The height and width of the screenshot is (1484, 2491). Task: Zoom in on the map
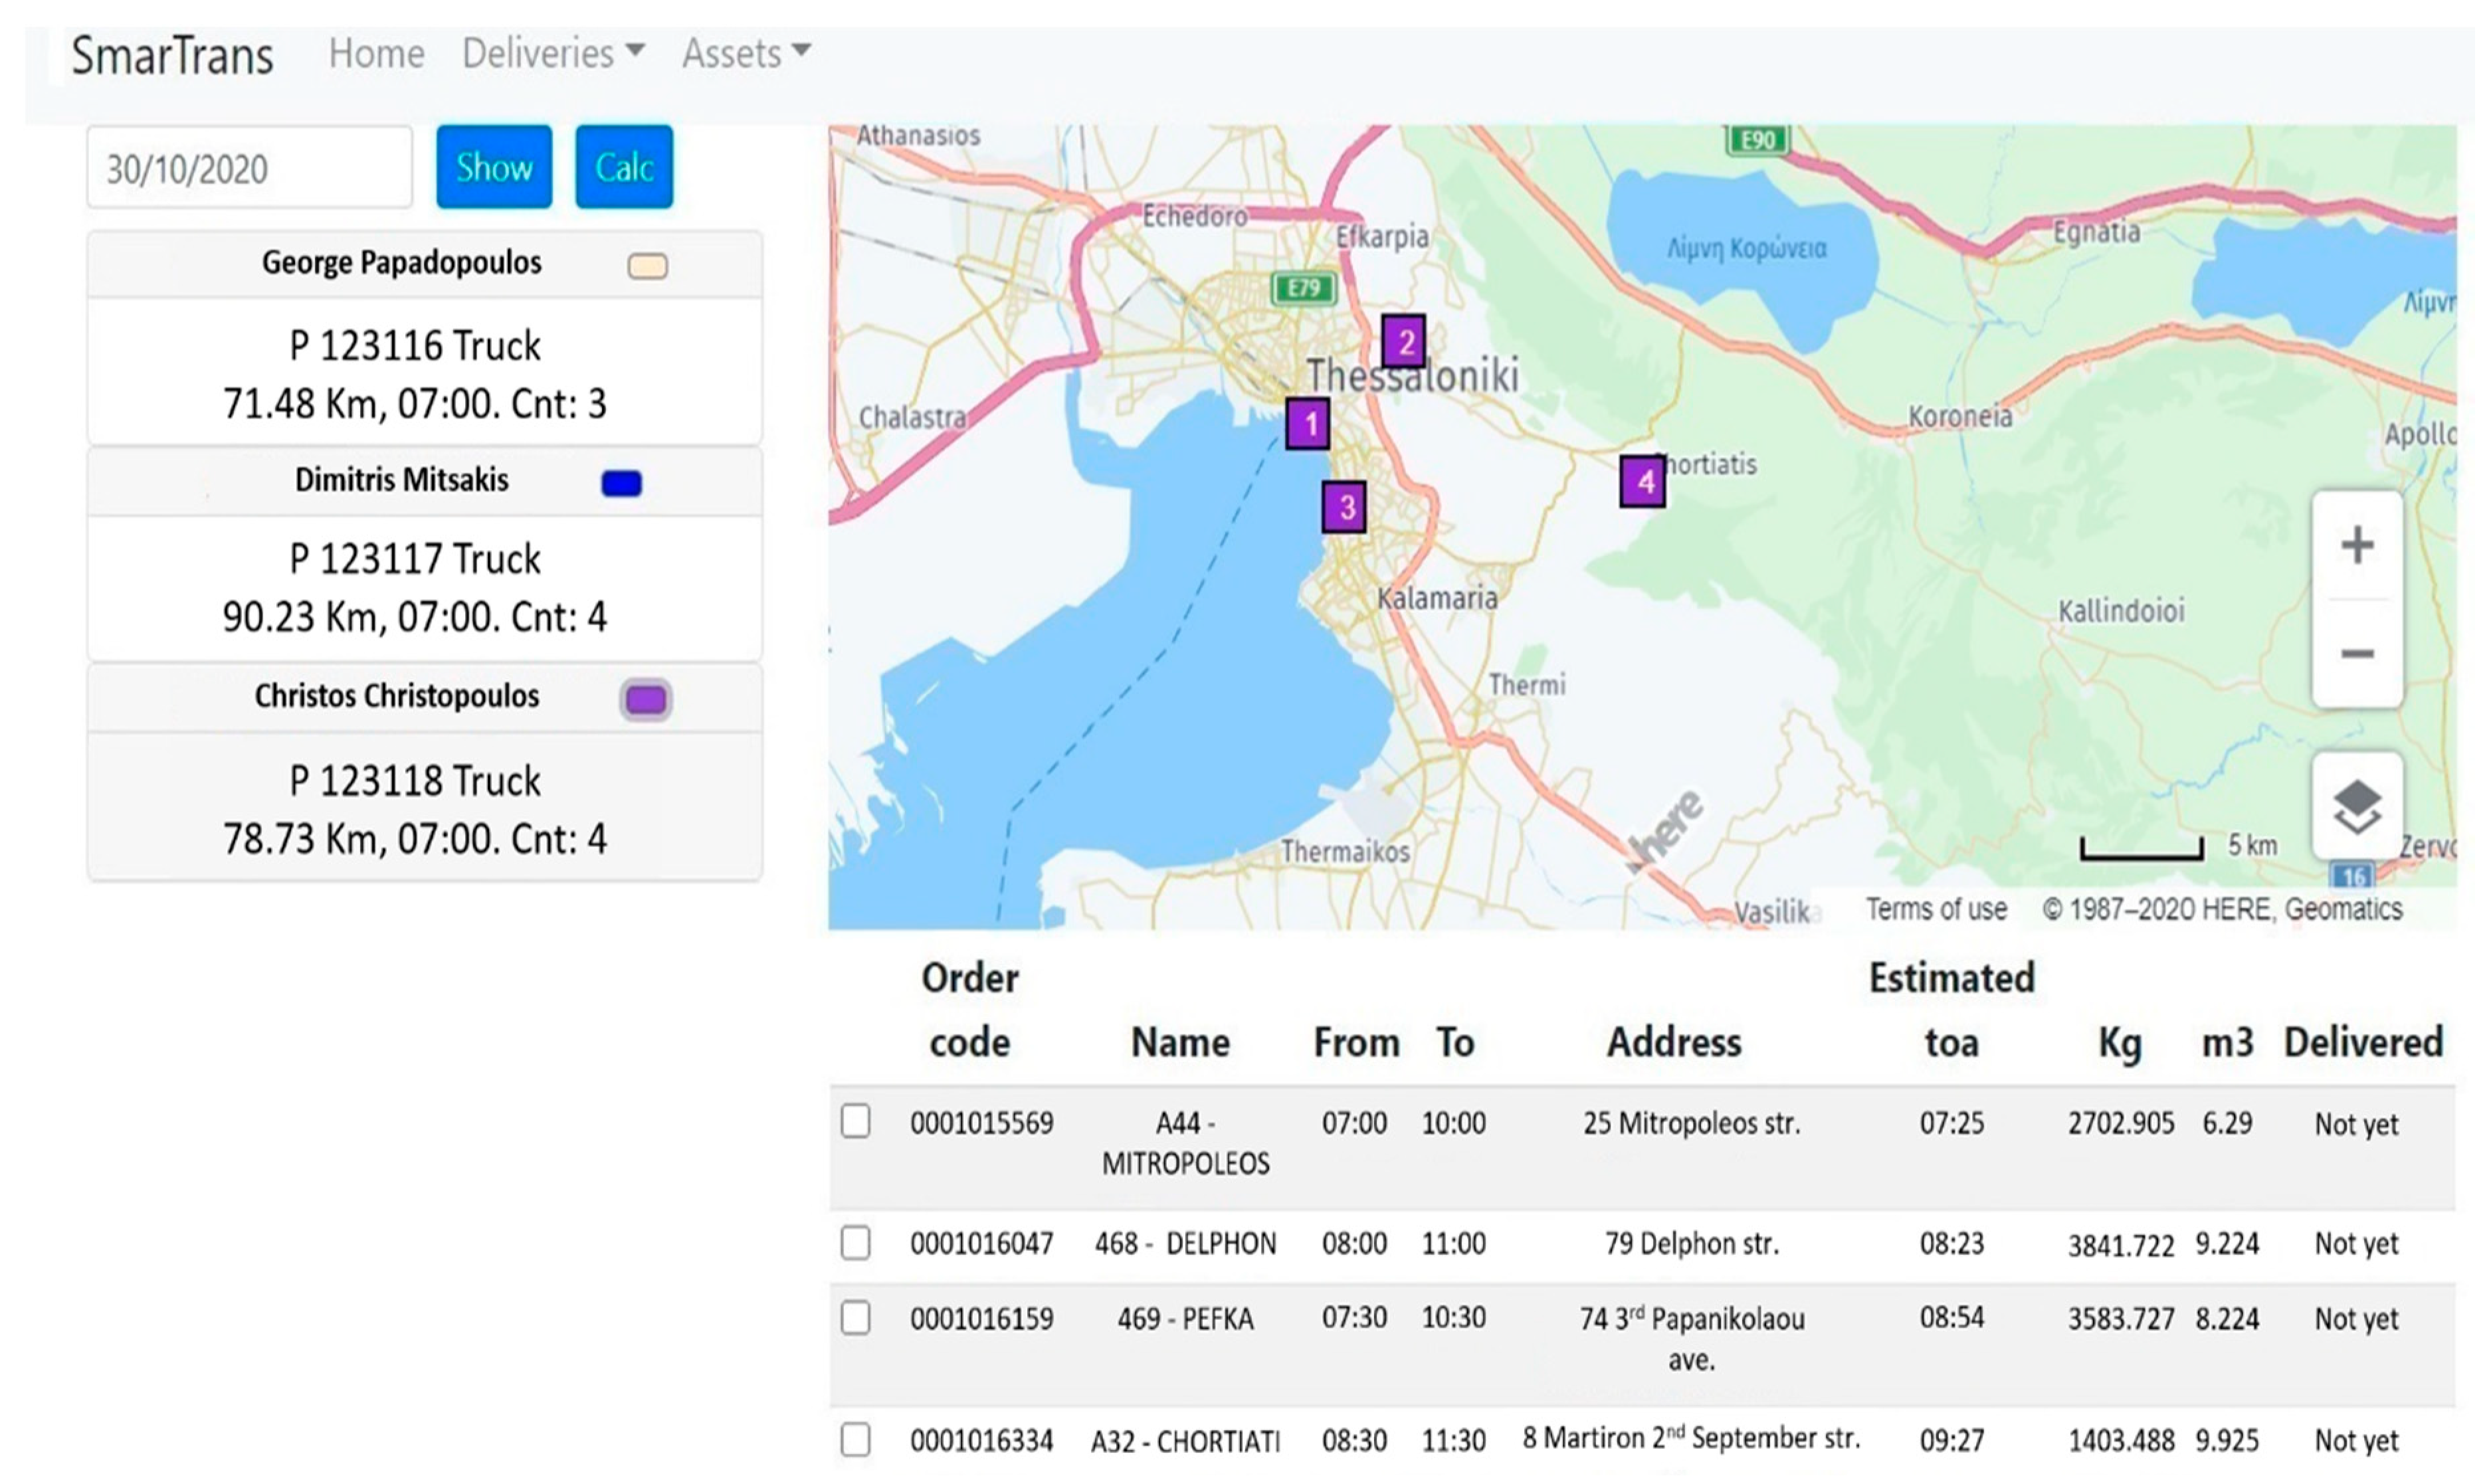point(2357,546)
